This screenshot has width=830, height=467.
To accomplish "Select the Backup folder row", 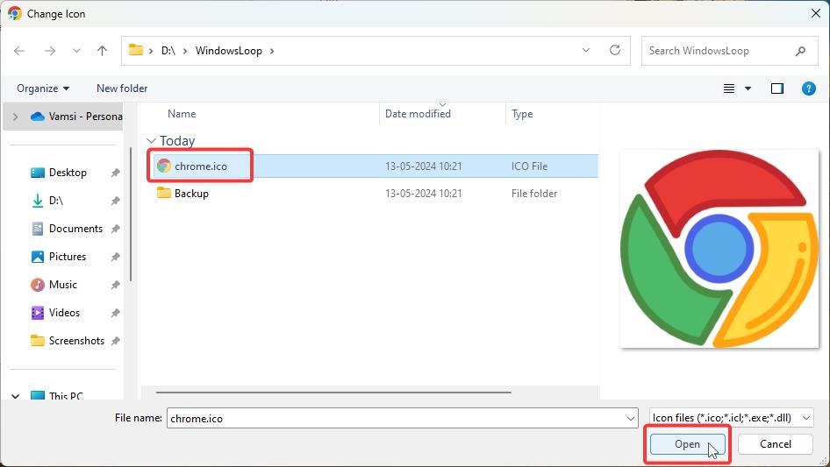I will [376, 194].
